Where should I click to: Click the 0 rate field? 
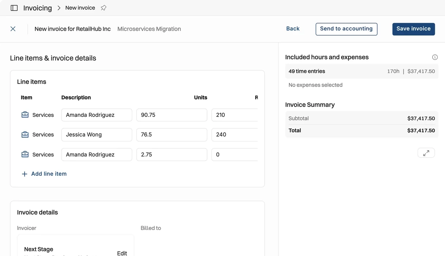(x=235, y=155)
